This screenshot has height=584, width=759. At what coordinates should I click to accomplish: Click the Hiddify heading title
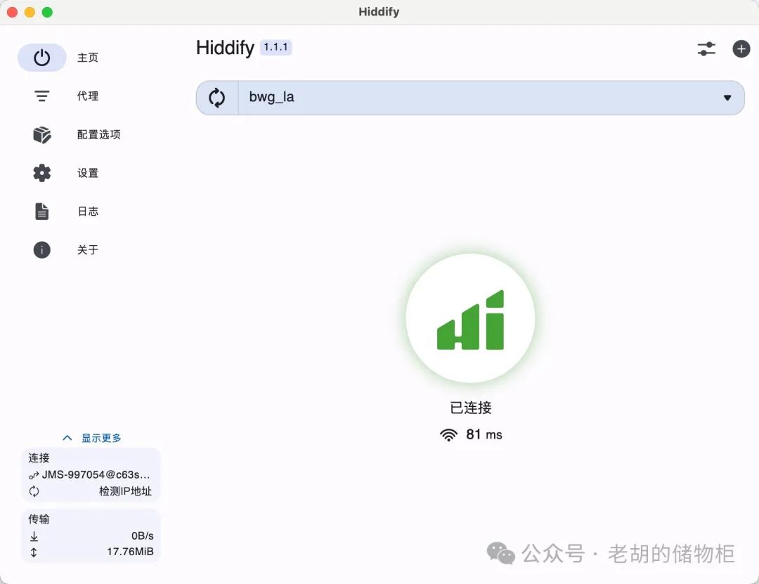point(225,48)
